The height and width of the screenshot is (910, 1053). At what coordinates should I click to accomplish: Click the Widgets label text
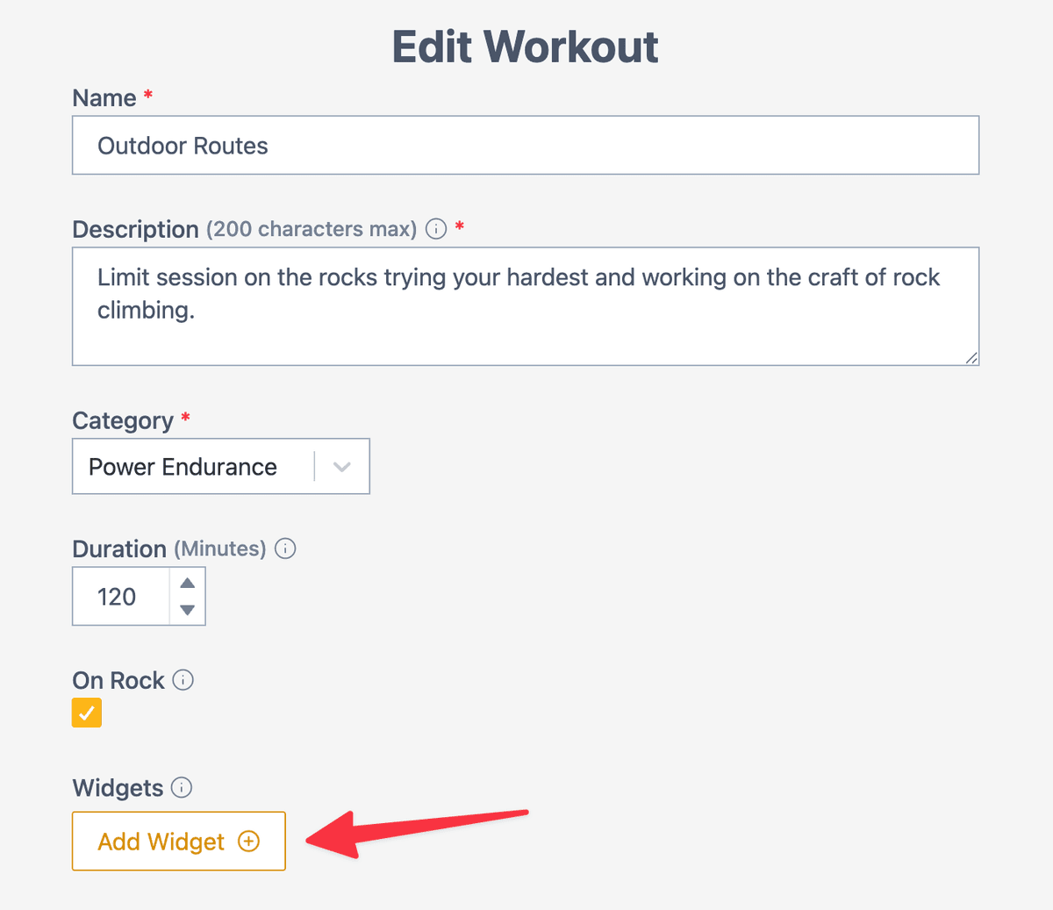coord(118,787)
